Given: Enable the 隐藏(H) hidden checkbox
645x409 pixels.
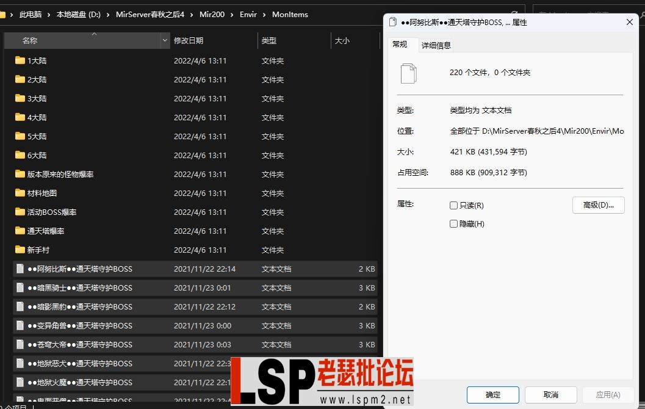Looking at the screenshot, I should 454,224.
